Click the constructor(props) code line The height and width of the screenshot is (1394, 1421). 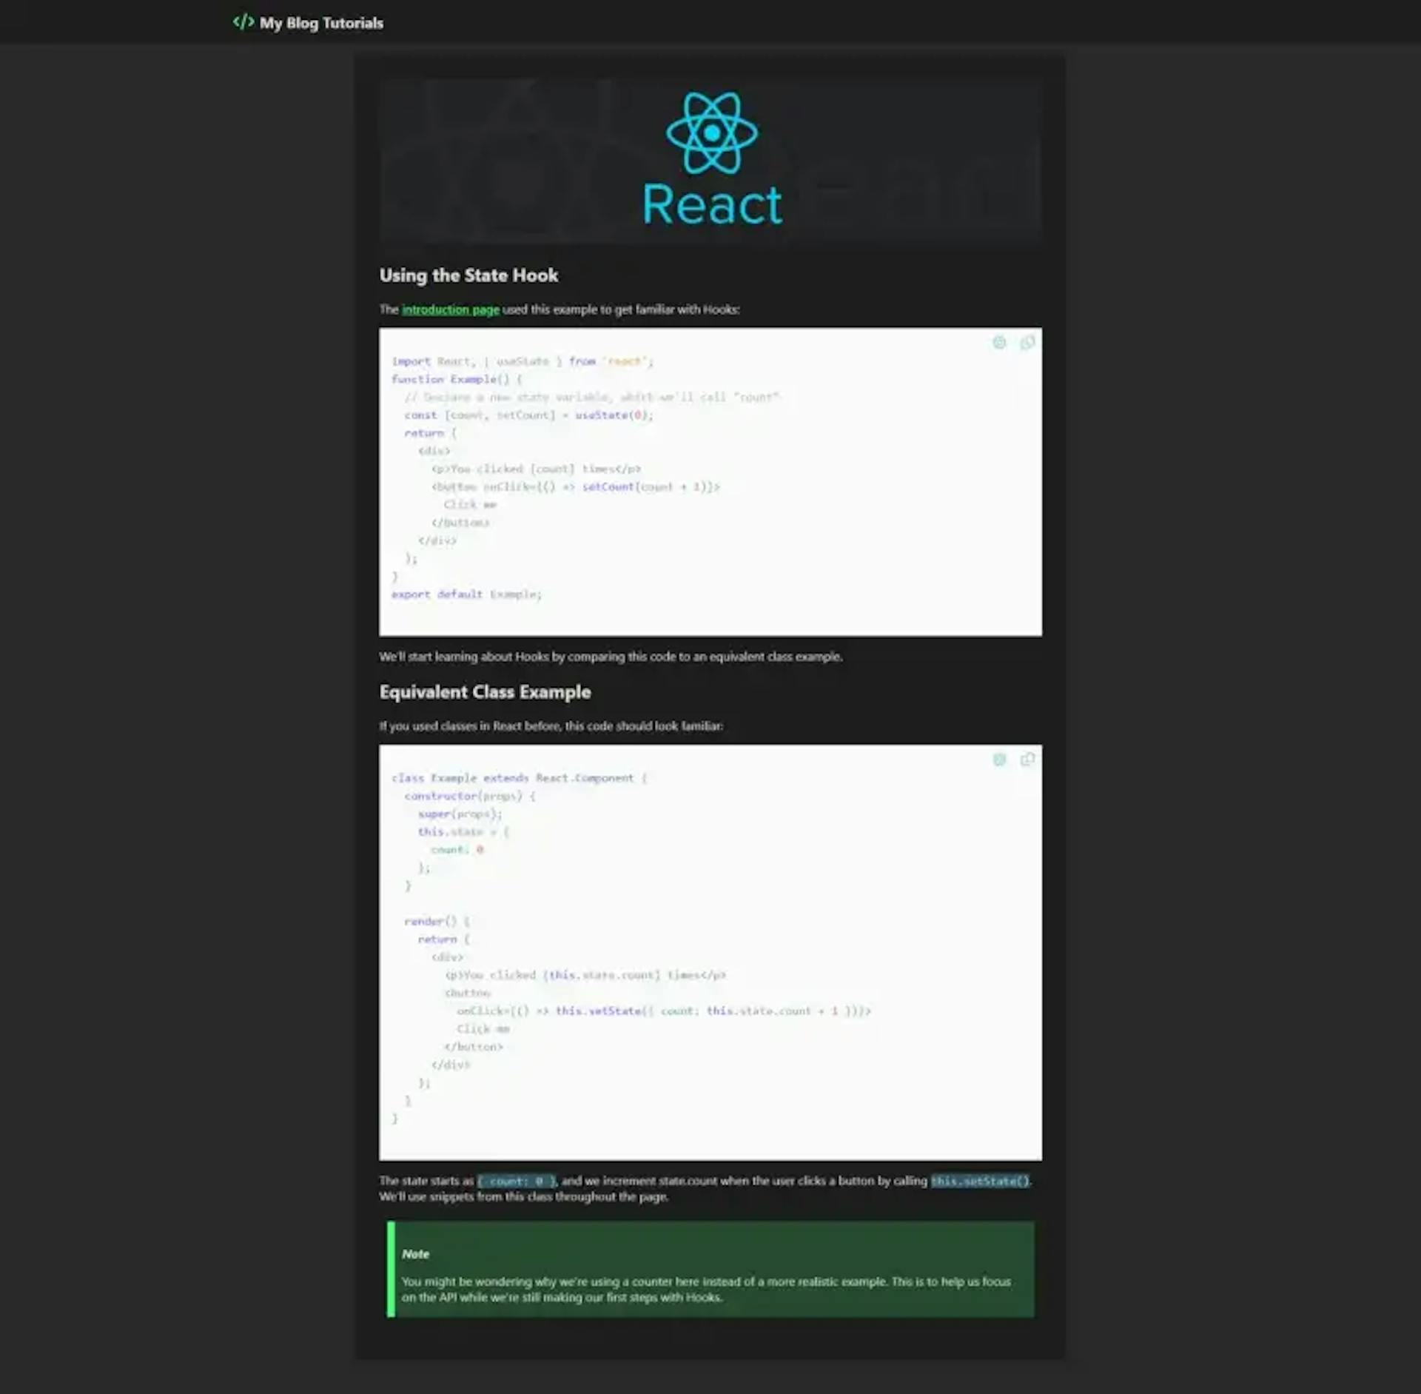(x=470, y=796)
